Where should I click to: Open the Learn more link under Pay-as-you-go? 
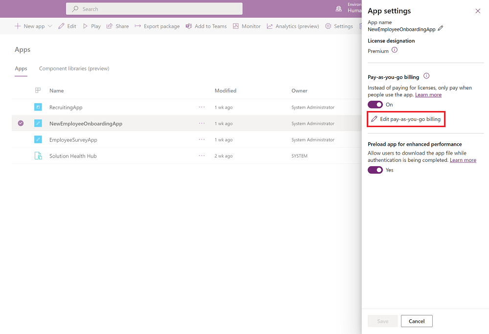(x=428, y=94)
